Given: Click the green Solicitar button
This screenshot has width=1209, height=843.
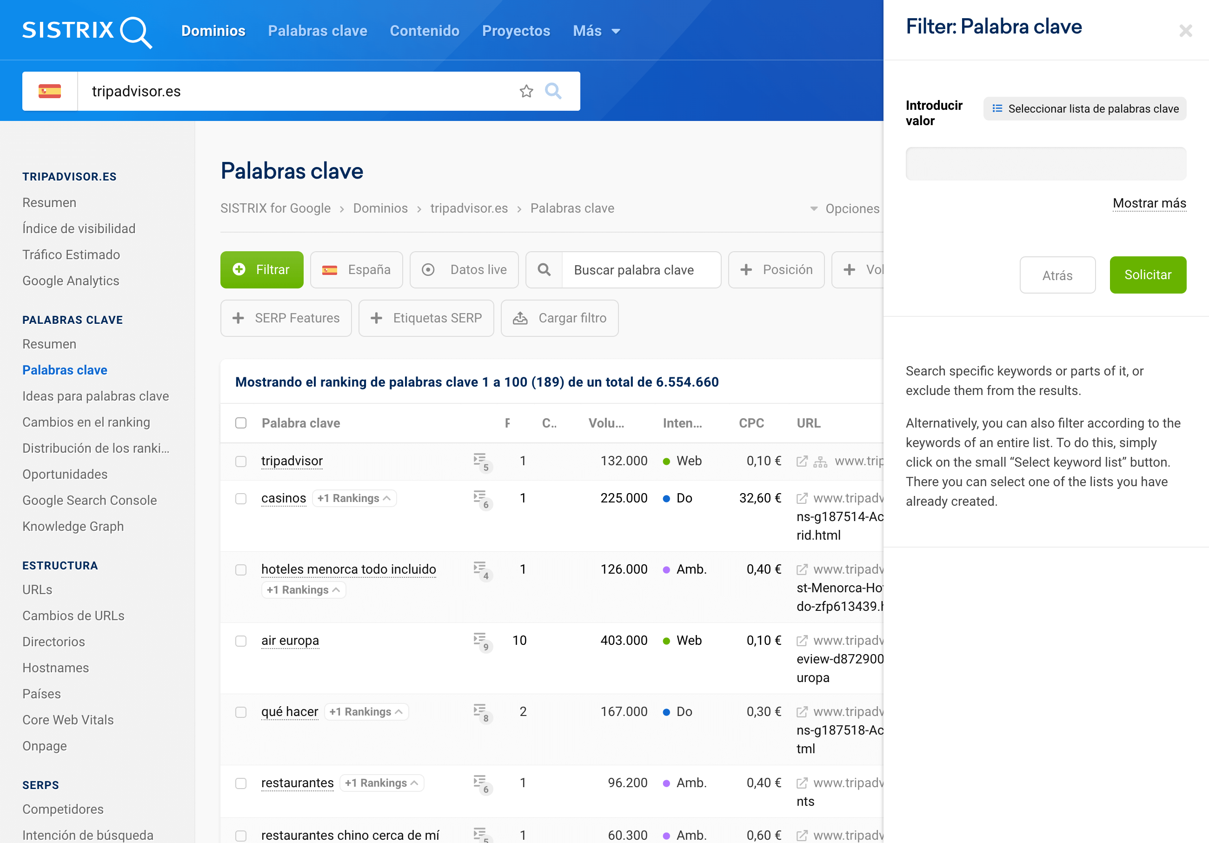Looking at the screenshot, I should coord(1148,274).
